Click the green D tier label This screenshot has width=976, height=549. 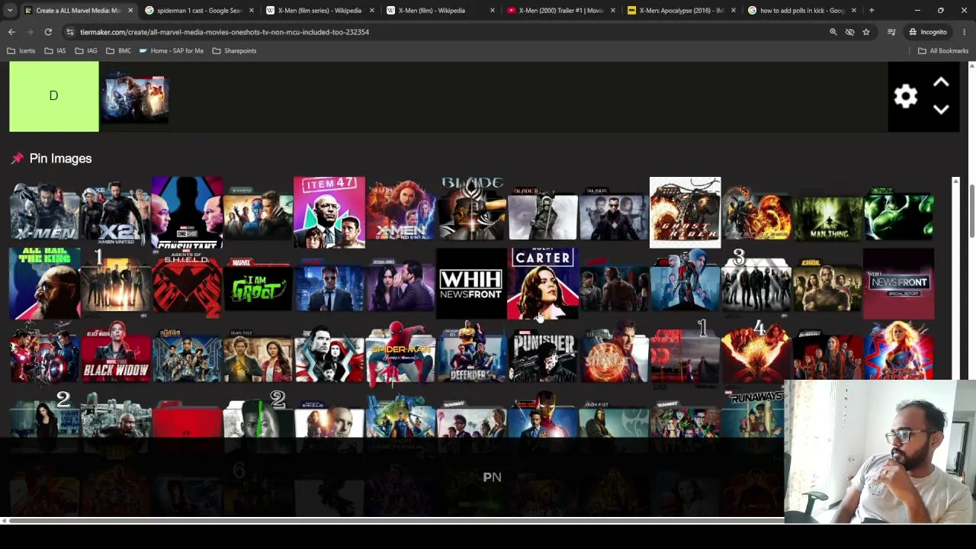coord(54,96)
